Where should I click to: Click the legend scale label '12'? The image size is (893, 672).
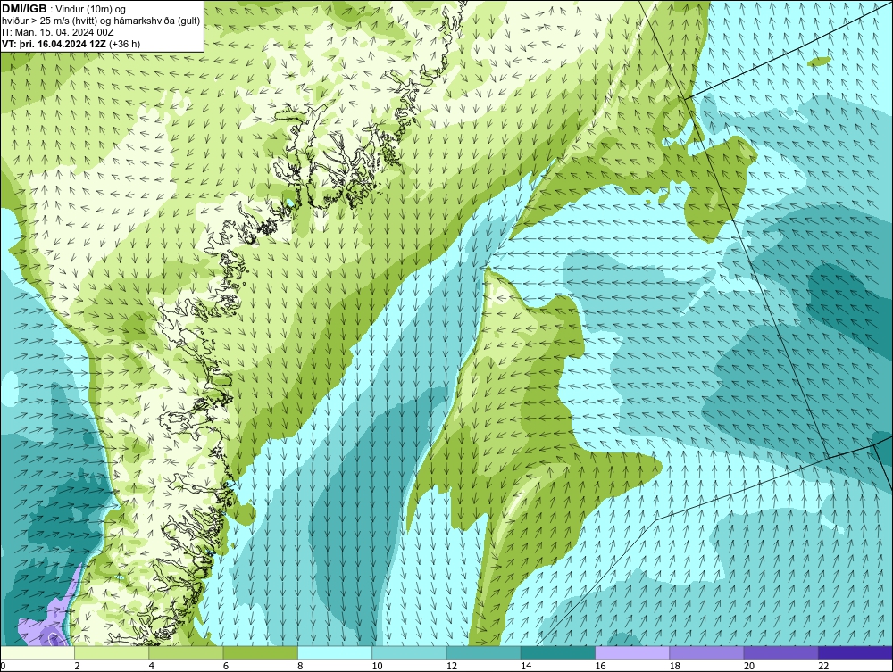[x=452, y=667]
